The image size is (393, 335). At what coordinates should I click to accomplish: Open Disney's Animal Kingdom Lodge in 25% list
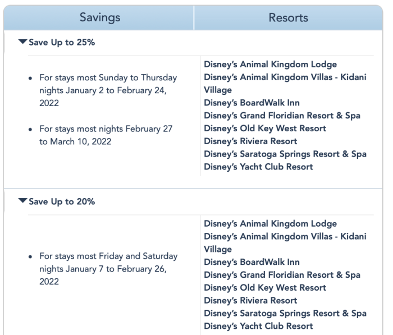click(x=271, y=65)
